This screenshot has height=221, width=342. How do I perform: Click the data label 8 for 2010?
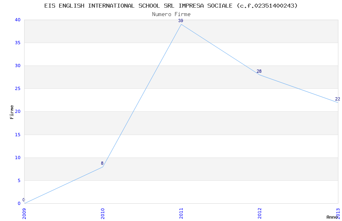[x=102, y=163]
